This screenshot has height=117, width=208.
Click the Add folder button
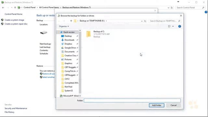157,105
